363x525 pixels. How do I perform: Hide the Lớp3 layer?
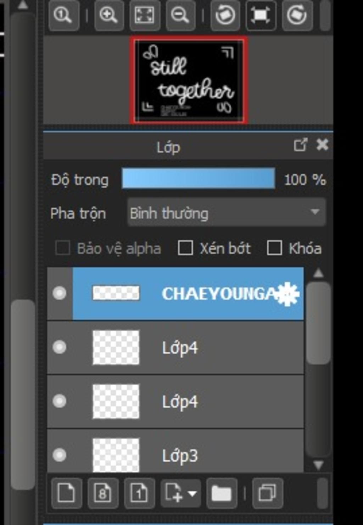60,454
